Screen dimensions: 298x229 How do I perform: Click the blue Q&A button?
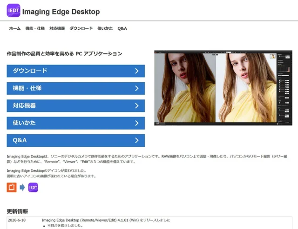(x=75, y=140)
